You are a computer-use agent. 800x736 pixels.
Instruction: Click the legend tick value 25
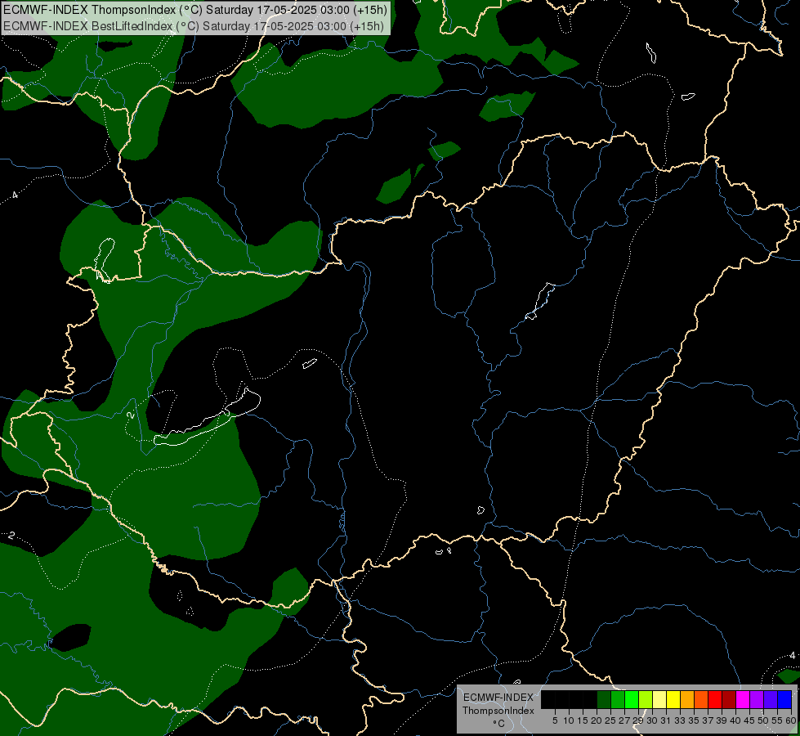point(610,720)
